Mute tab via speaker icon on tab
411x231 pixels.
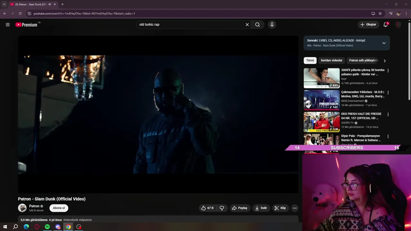coord(49,4)
